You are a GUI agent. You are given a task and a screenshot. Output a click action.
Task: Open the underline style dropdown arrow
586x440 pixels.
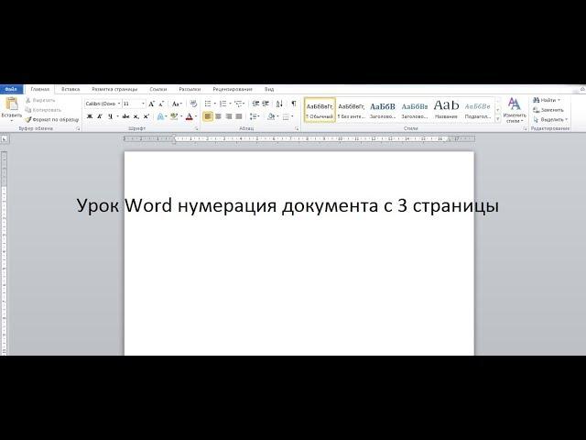tap(117, 116)
